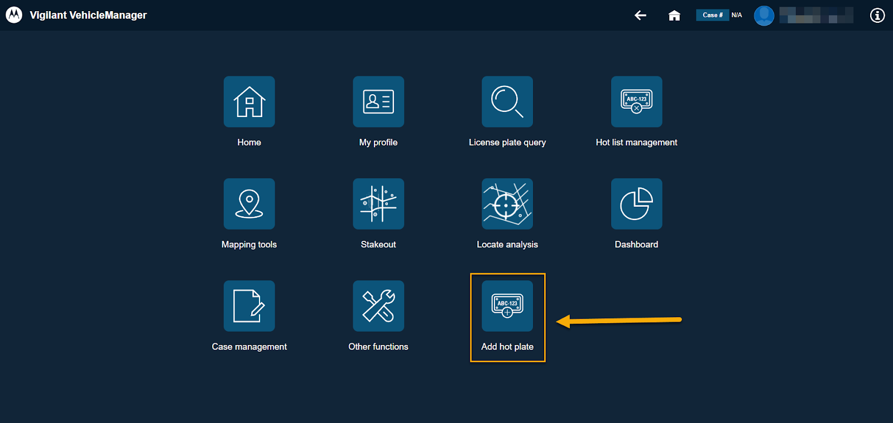Open Case management document icon
Viewport: 893px width, 423px height.
tap(249, 306)
